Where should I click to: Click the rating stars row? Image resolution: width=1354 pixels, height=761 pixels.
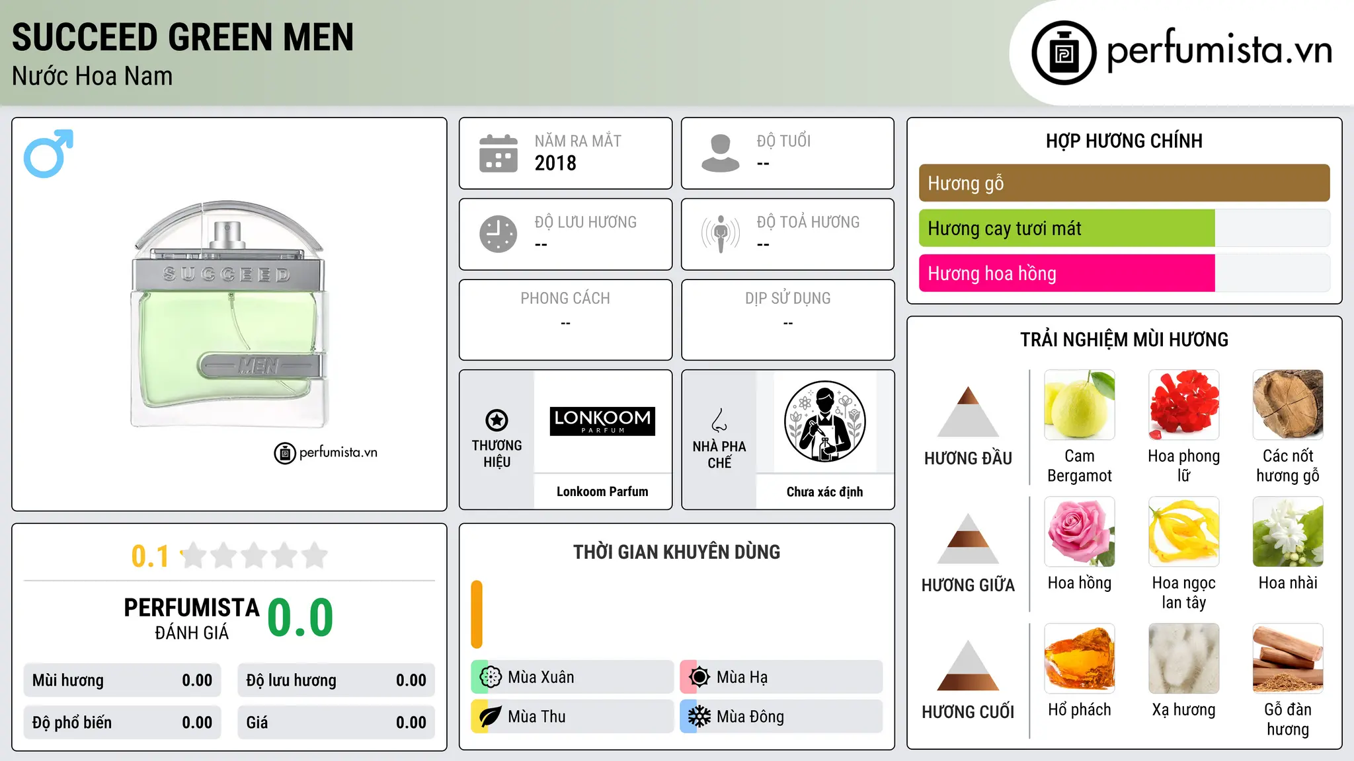pyautogui.click(x=255, y=556)
